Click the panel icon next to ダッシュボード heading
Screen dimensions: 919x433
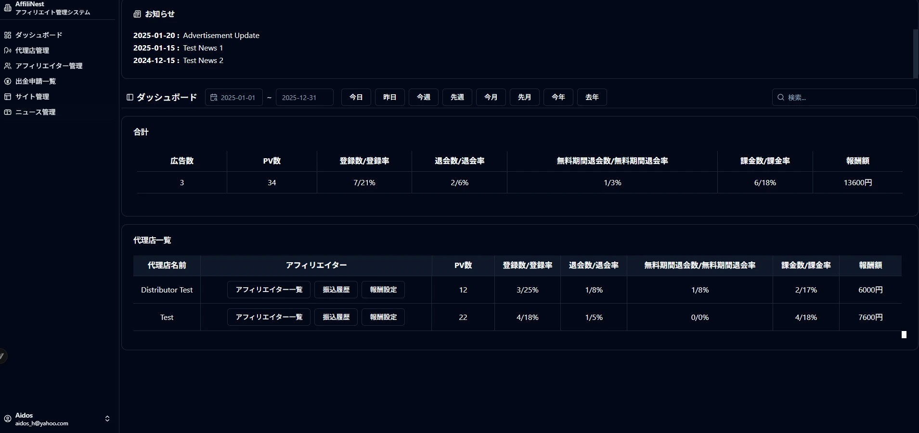tap(129, 97)
